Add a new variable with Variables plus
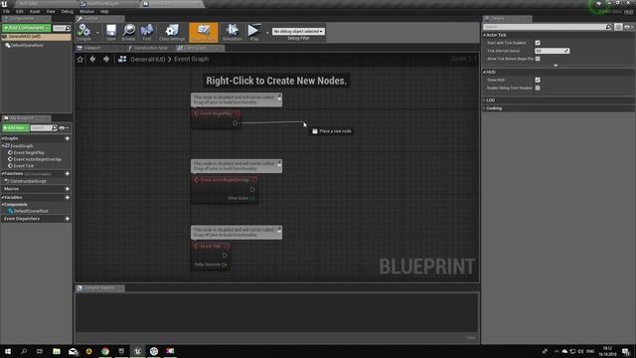The height and width of the screenshot is (358, 636). point(68,197)
